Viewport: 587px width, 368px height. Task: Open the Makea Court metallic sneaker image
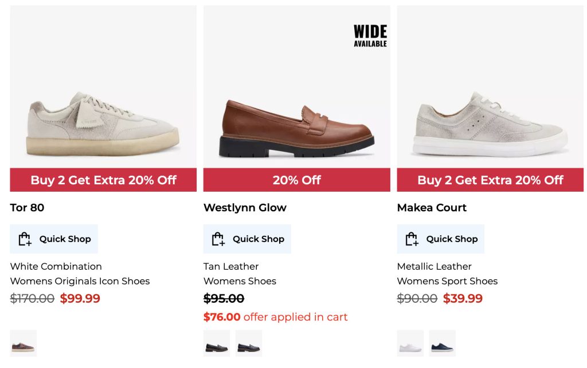490,126
